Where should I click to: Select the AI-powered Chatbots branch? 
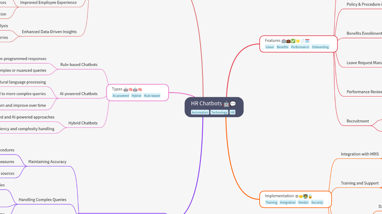(79, 94)
